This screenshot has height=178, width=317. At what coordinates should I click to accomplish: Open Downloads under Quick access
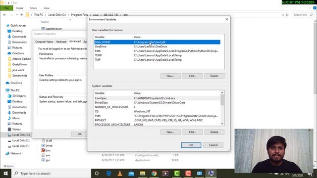pos(19,37)
